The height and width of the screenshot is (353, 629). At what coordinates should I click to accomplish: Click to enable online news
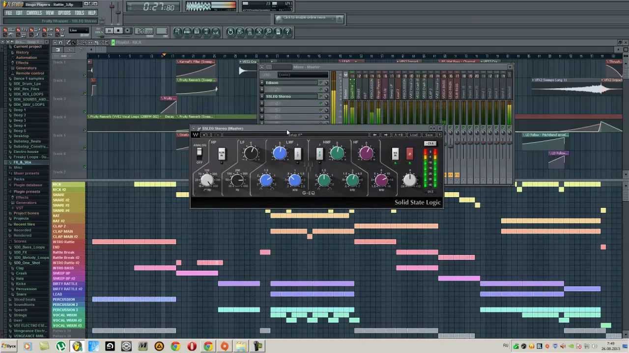pyautogui.click(x=304, y=18)
